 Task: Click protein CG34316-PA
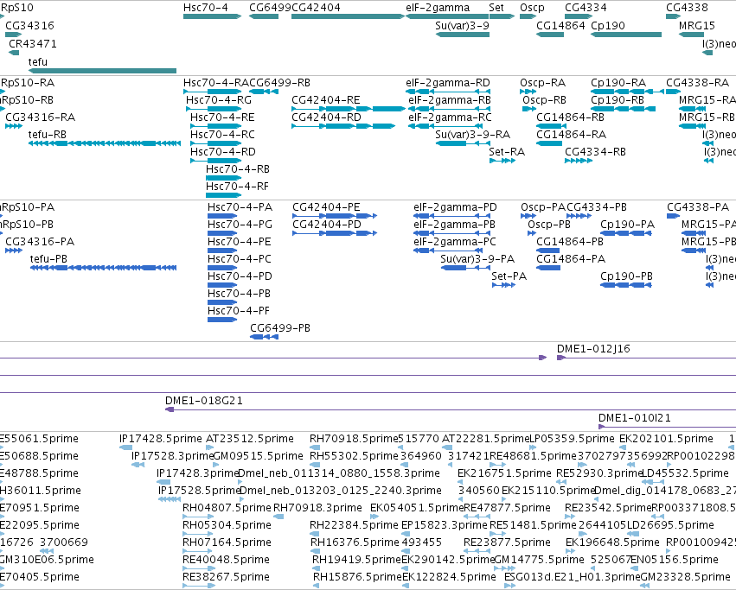click(x=14, y=251)
